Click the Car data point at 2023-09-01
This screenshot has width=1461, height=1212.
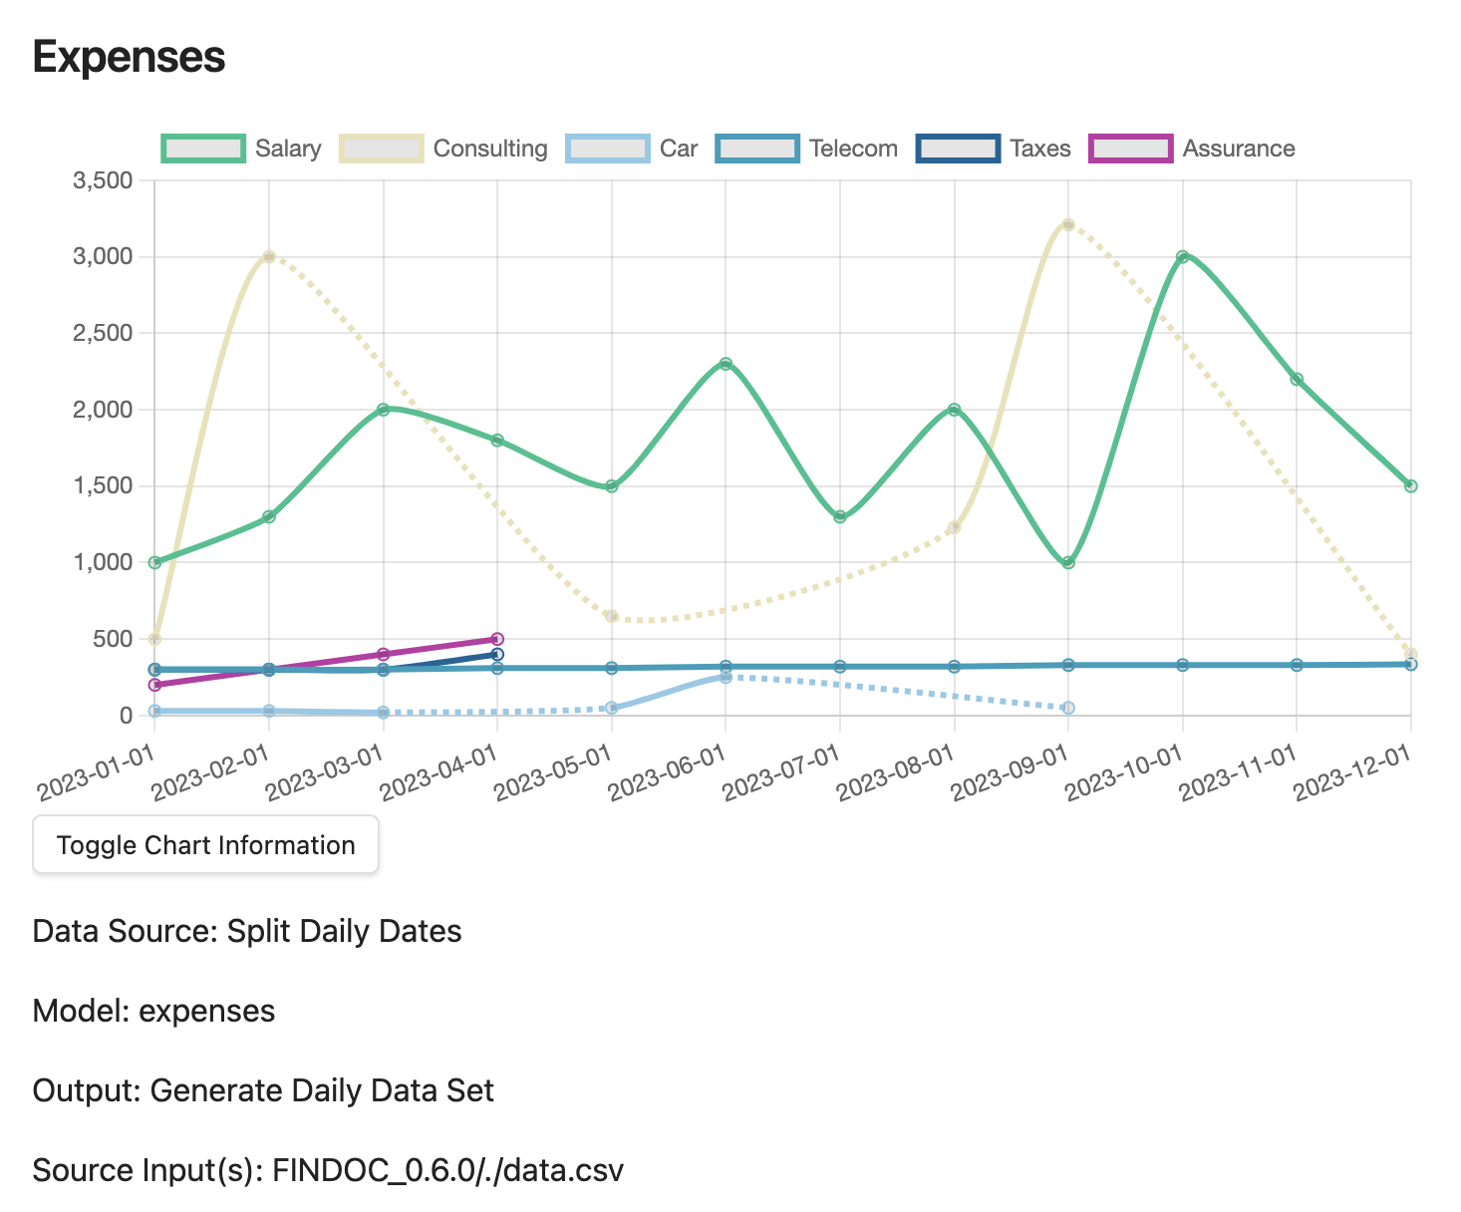1068,708
